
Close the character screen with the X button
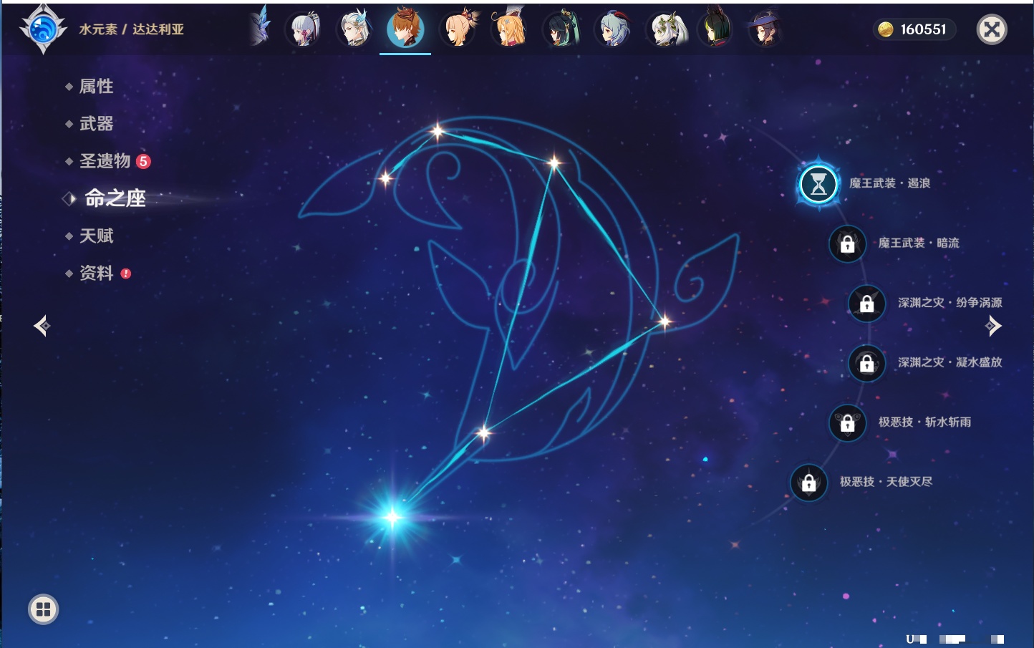(x=992, y=29)
